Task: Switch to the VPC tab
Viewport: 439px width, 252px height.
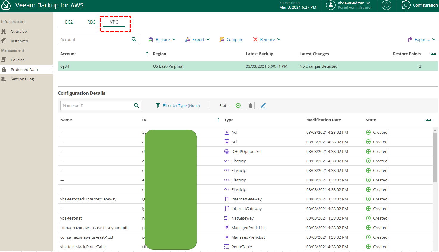Action: tap(114, 22)
